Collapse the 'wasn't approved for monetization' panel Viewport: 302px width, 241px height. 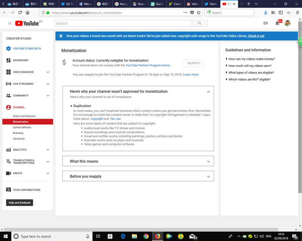pos(208,92)
